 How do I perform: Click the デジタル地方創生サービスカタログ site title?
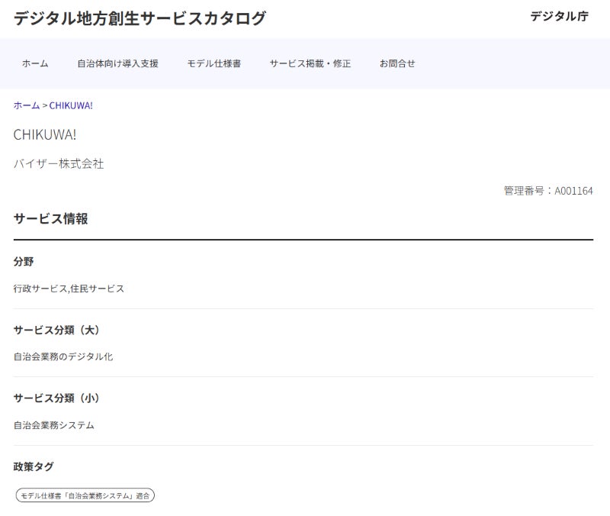tap(140, 18)
